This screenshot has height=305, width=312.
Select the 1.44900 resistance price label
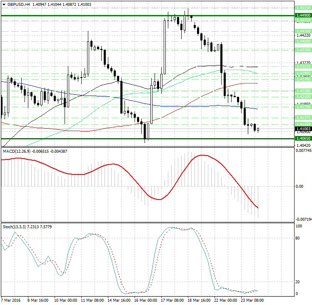click(302, 15)
